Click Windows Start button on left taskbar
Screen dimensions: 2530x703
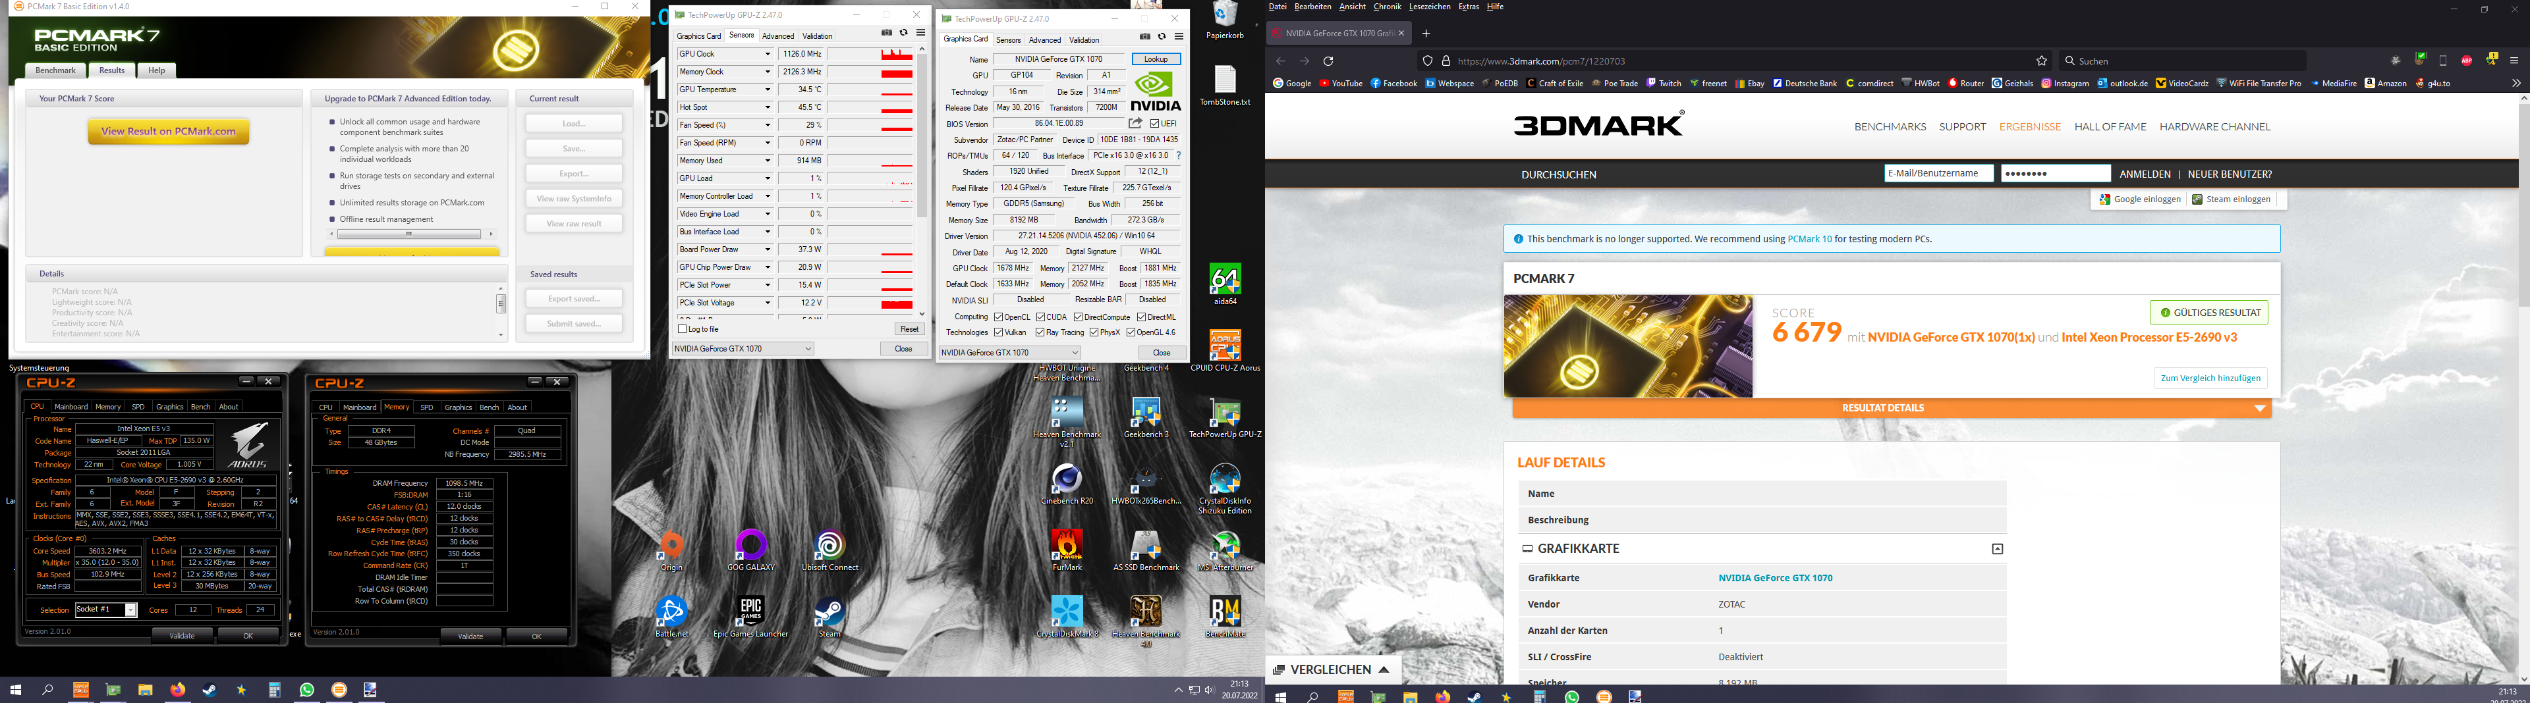[x=14, y=690]
